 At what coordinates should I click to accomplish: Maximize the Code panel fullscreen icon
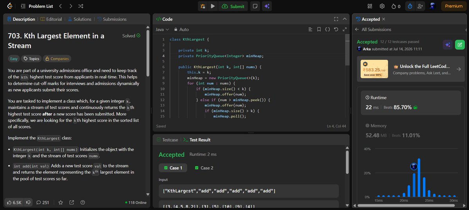(x=336, y=19)
